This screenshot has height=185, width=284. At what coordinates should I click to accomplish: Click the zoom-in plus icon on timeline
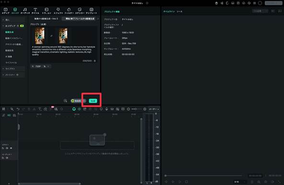(x=145, y=109)
